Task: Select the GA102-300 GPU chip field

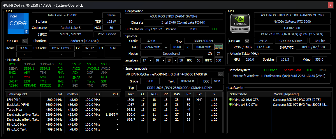Action: tap(292, 28)
